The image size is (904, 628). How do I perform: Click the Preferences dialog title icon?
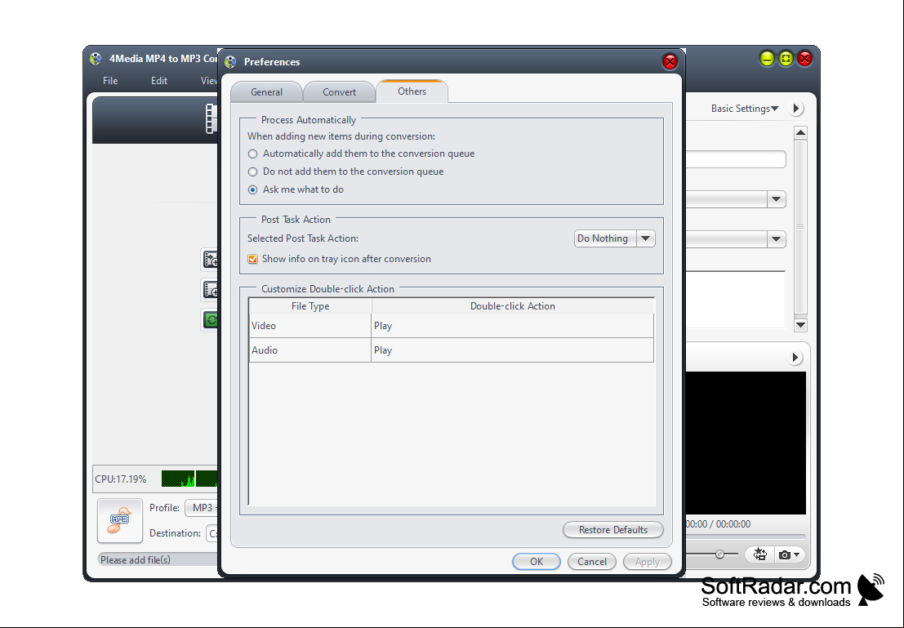230,62
